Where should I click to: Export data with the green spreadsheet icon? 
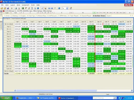click(x=23, y=8)
